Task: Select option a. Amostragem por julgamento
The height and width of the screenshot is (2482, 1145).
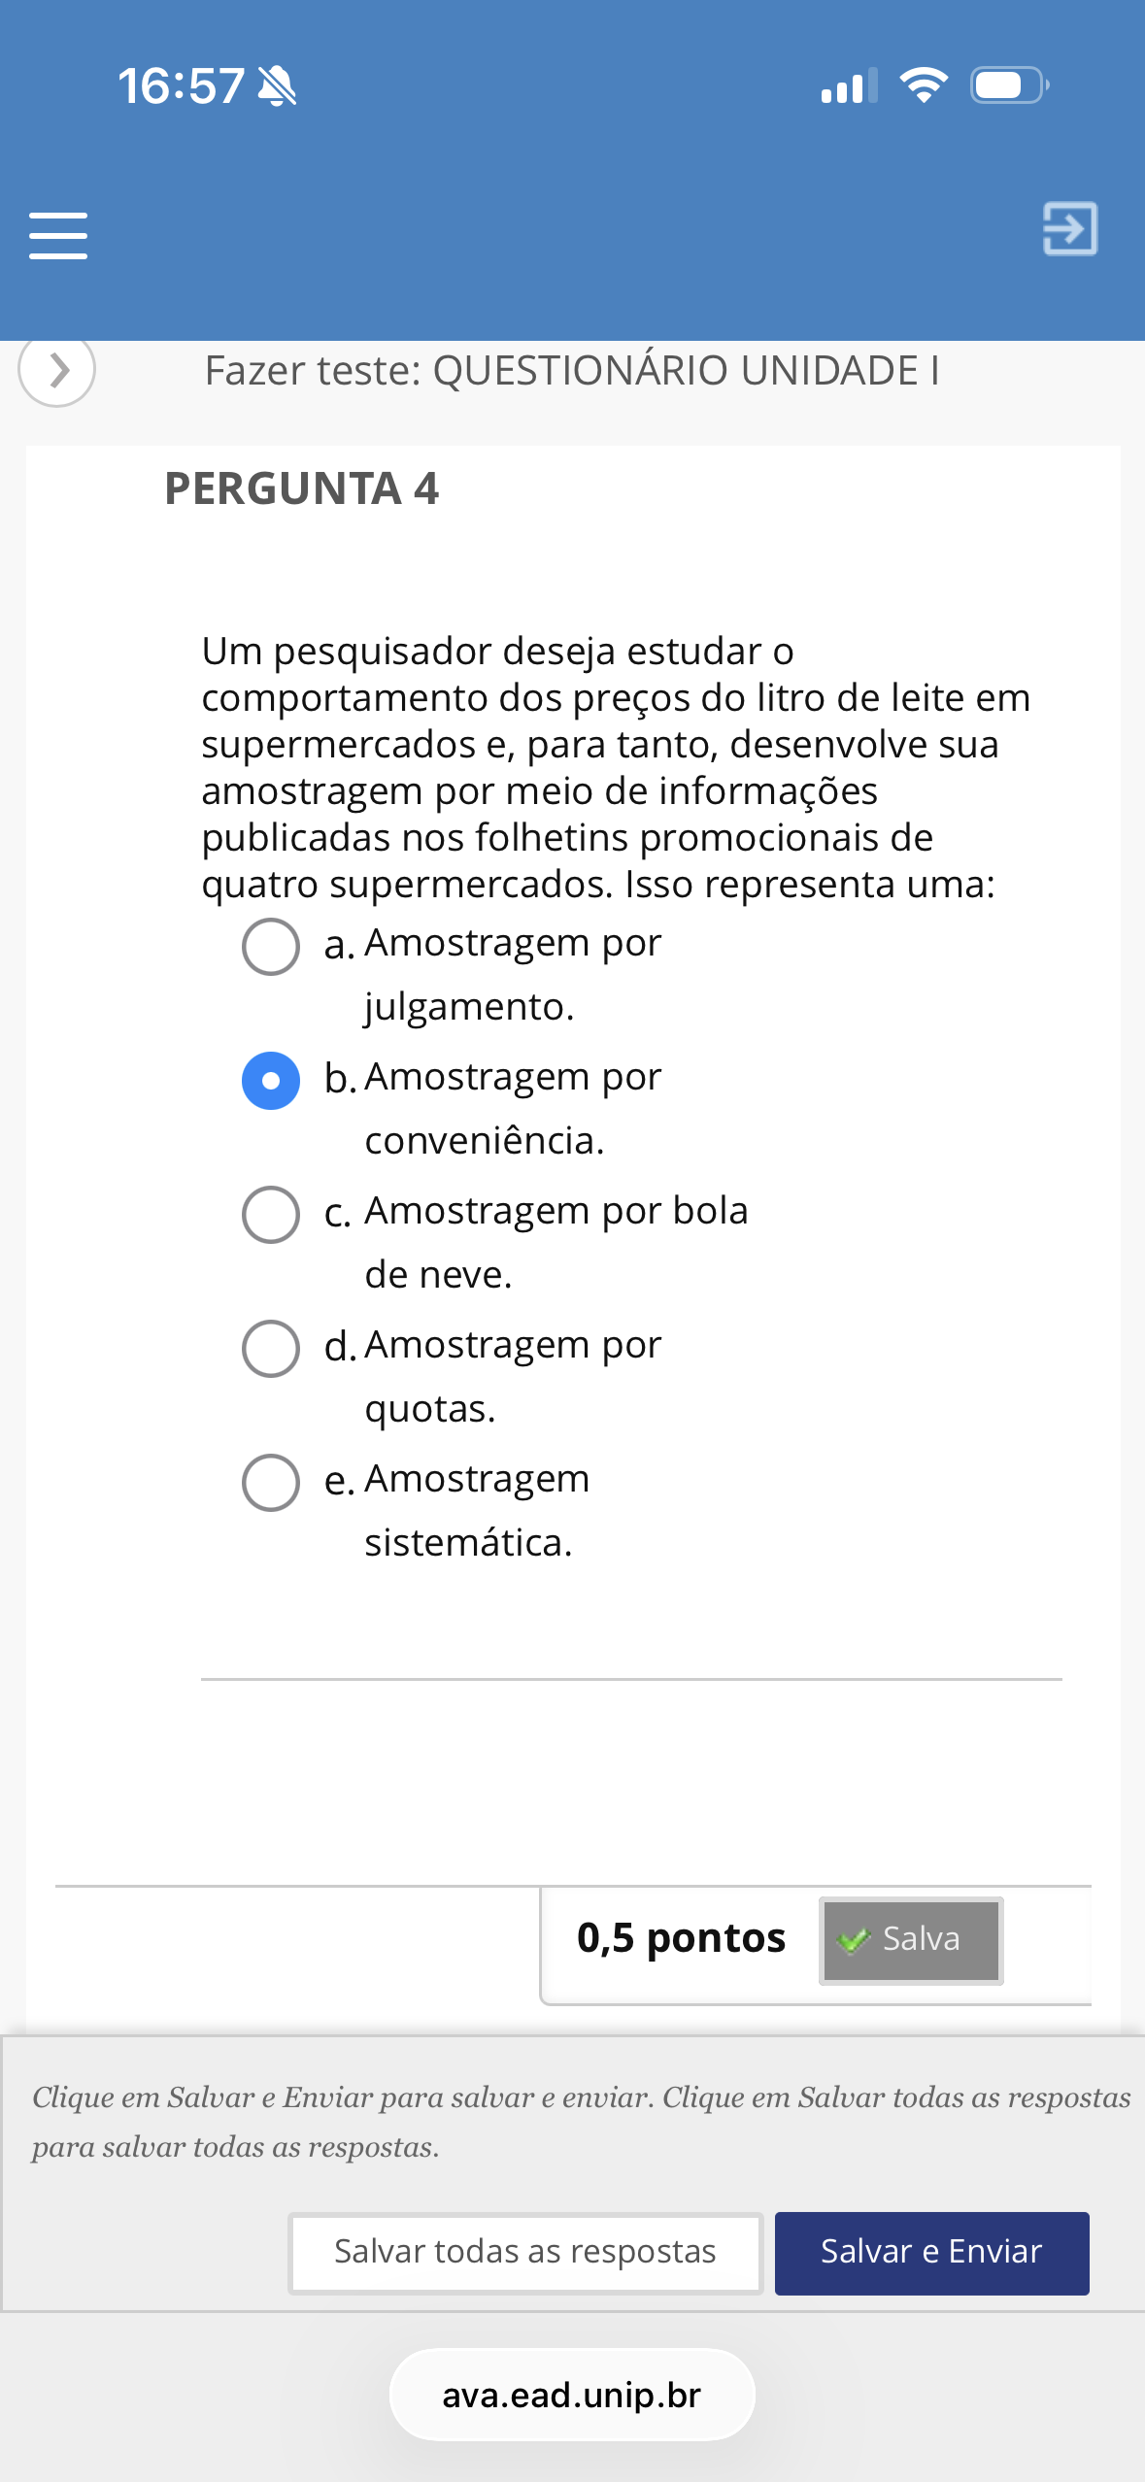Action: coord(270,947)
